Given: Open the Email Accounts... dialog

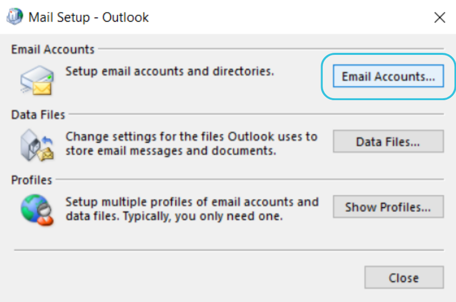Looking at the screenshot, I should pos(388,77).
